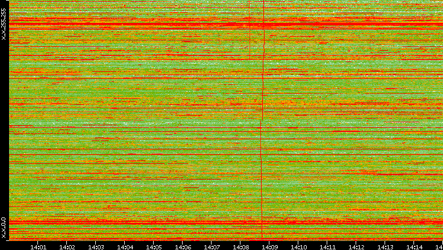Click the 14:11 time axis label
Image resolution: width=443 pixels, height=250 pixels.
327,247
